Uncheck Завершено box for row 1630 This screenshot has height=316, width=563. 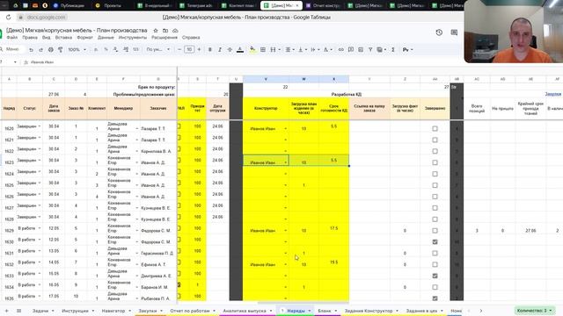point(435,242)
